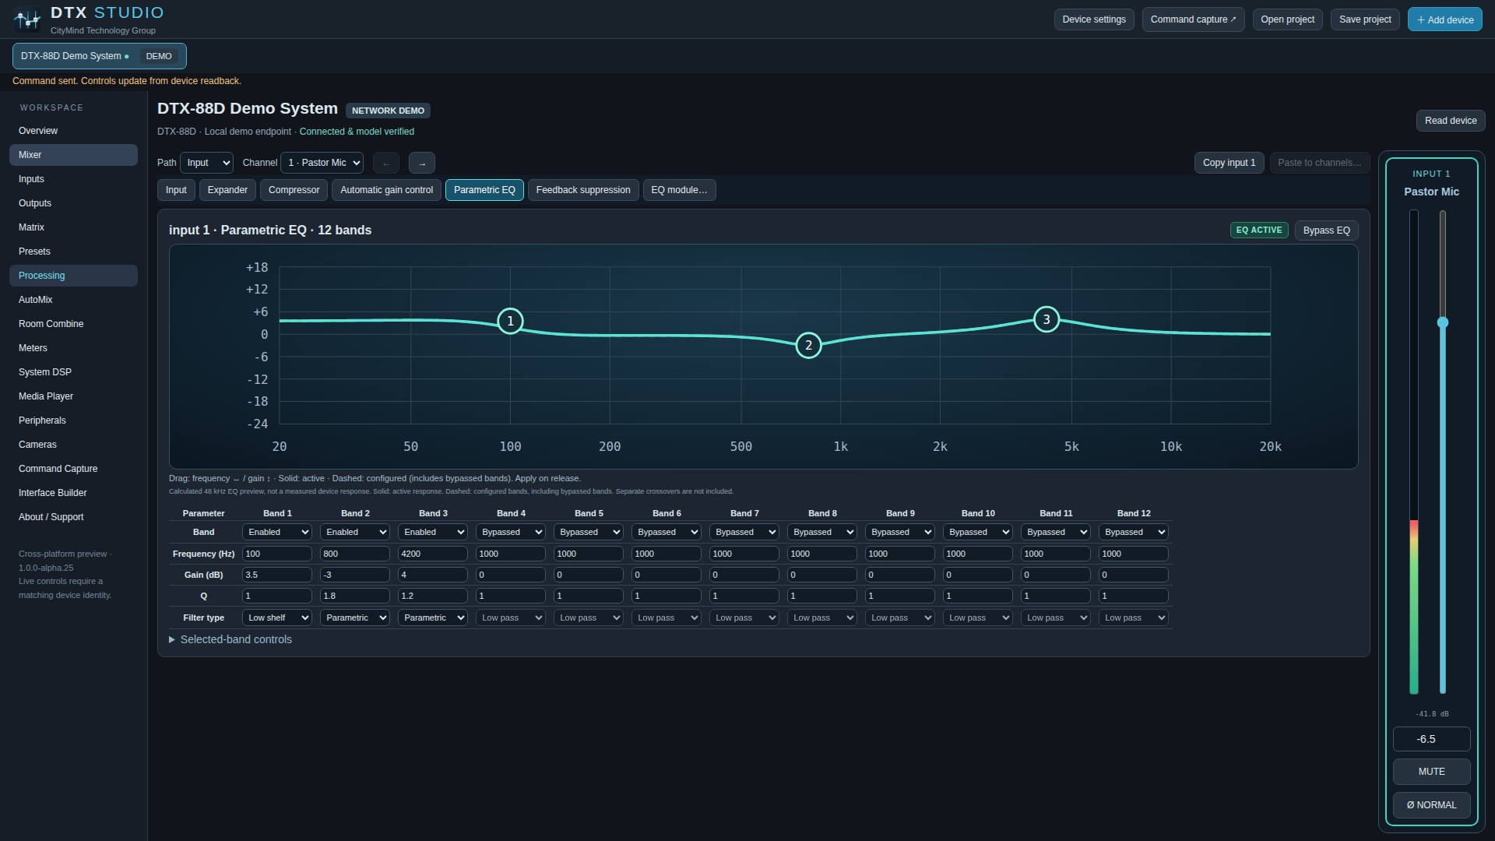This screenshot has width=1495, height=841.
Task: Click the Pastor Mic fader handle
Action: pyautogui.click(x=1443, y=322)
